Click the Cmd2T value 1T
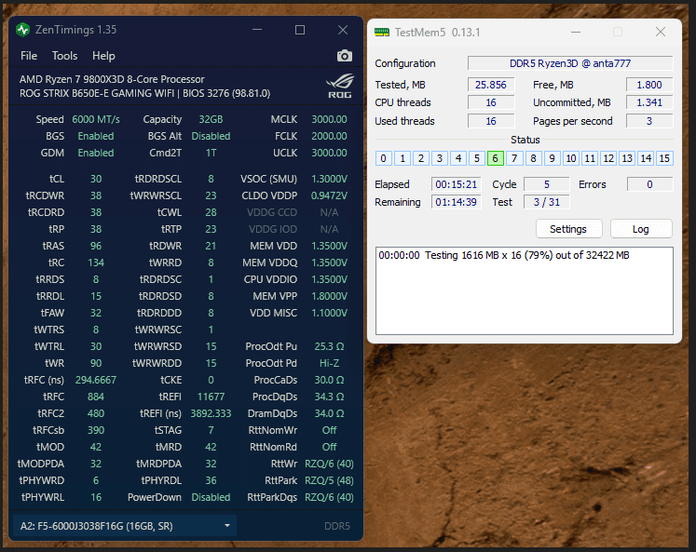 point(211,153)
